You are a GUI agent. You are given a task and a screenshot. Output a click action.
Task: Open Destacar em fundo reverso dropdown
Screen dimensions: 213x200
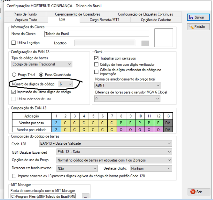coord(77,168)
